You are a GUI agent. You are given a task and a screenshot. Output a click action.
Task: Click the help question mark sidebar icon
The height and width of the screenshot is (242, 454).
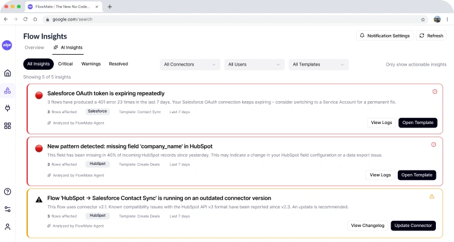[7, 191]
